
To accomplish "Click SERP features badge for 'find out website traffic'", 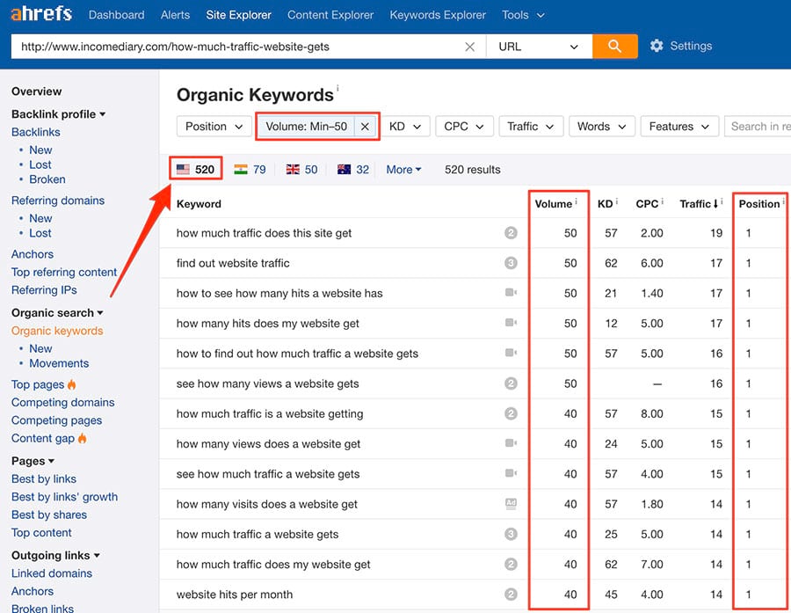I will pyautogui.click(x=511, y=263).
